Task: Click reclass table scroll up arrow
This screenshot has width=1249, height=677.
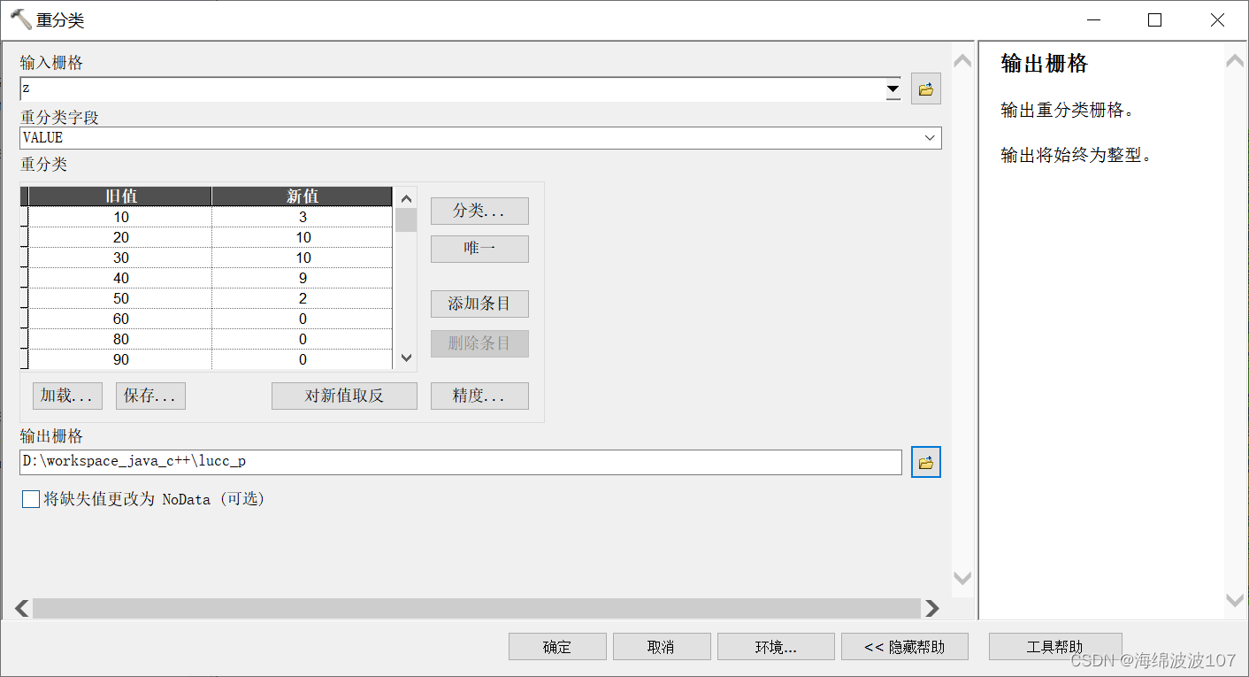Action: (x=406, y=198)
